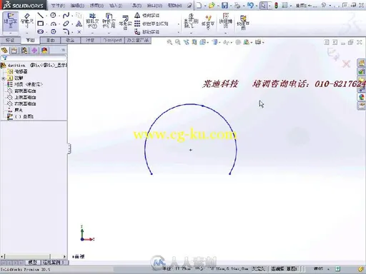Expand the panel tabs chevron in the left panel
The width and height of the screenshot is (366, 274).
click(x=63, y=50)
